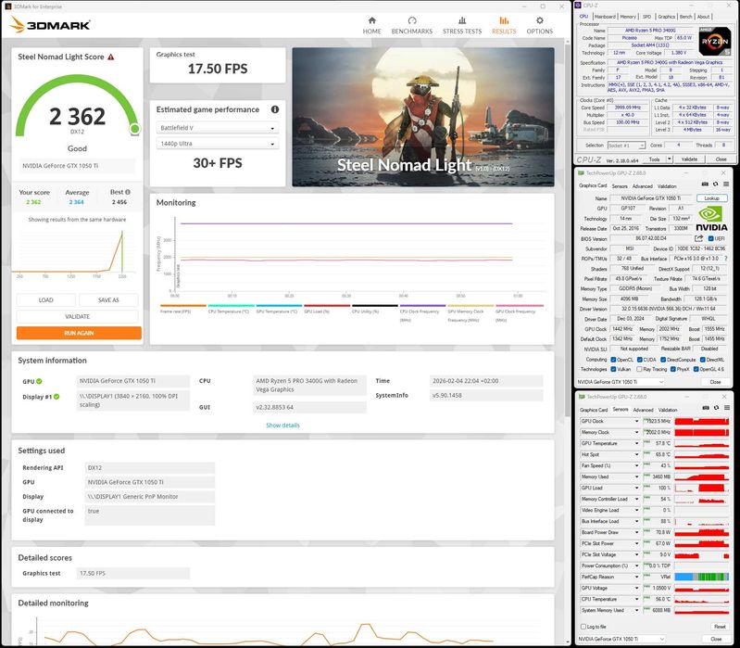Open the Battlefield V game dropdown
Screen dimensions: 740x648
[217, 128]
